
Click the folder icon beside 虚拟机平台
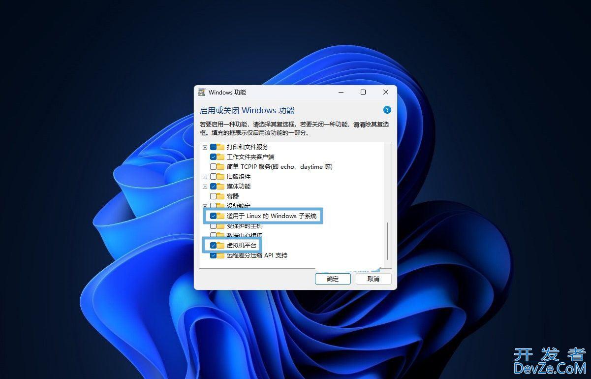(x=220, y=245)
